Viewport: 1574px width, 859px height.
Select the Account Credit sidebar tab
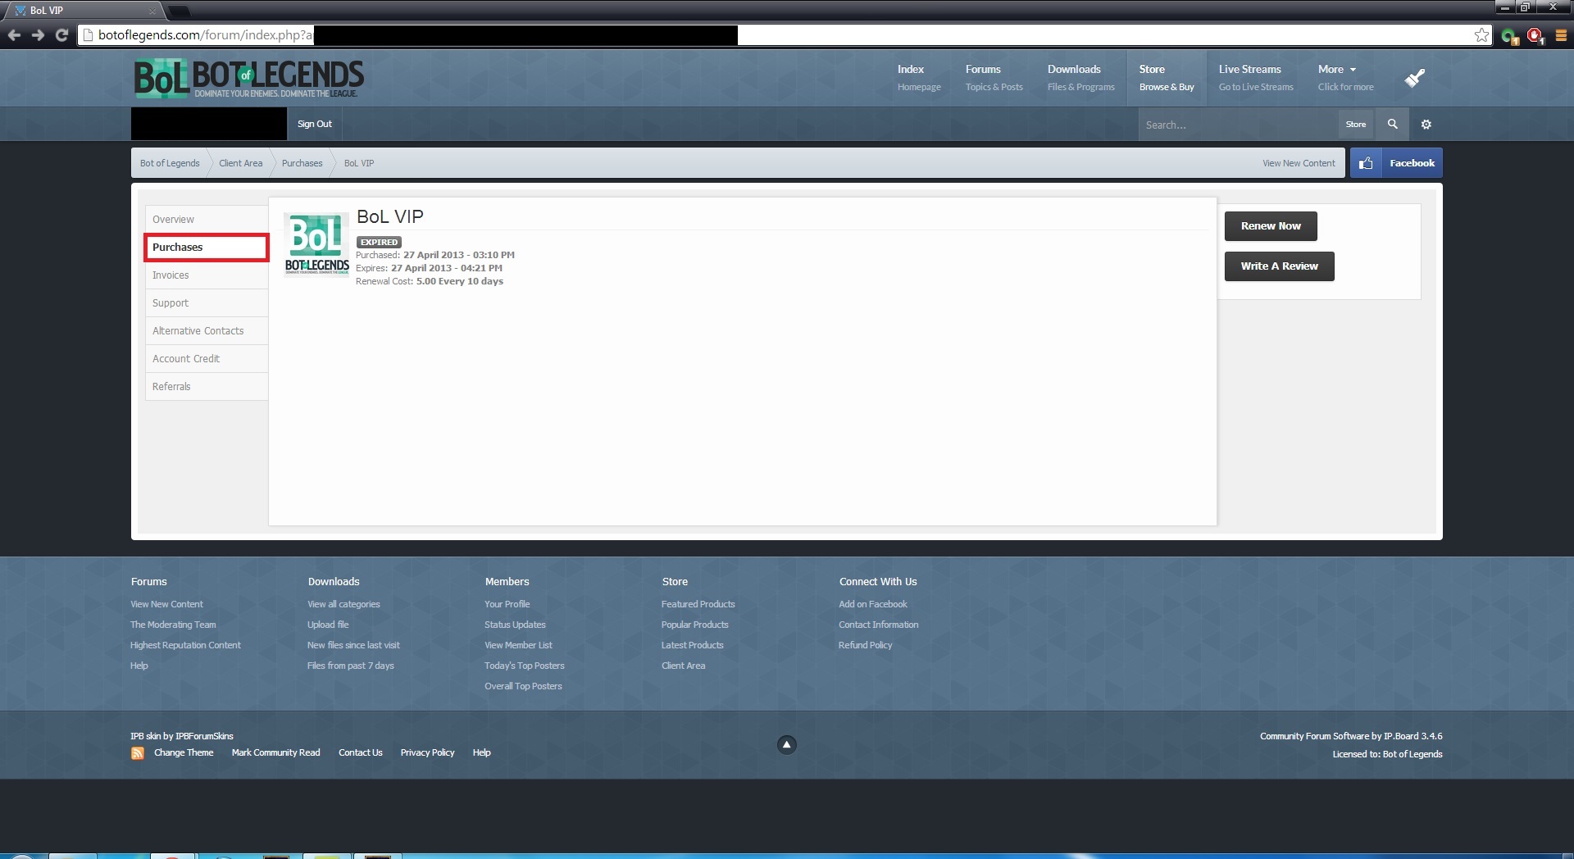pyautogui.click(x=207, y=359)
